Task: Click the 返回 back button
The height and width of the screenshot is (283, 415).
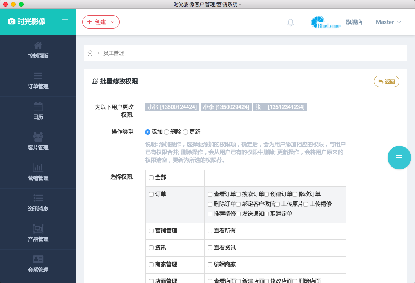Action: tap(386, 81)
